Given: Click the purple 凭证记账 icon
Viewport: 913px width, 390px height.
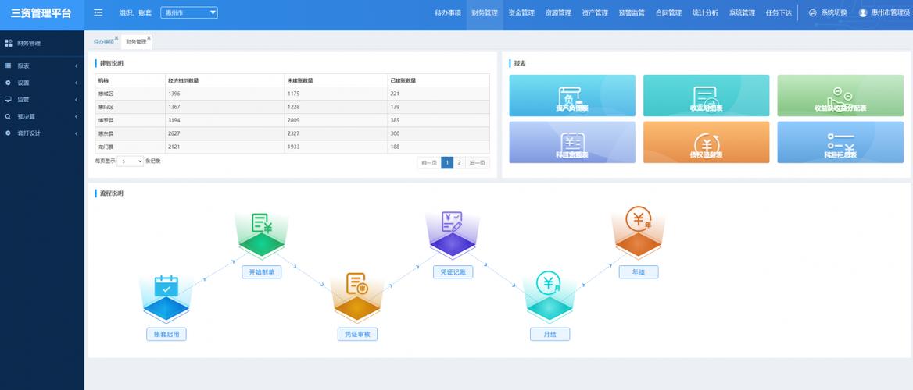Looking at the screenshot, I should tap(452, 222).
